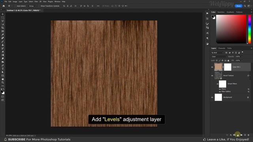This screenshot has height=142, width=253.
Task: Open the Image menu
Action: pyautogui.click(x=15, y=2)
